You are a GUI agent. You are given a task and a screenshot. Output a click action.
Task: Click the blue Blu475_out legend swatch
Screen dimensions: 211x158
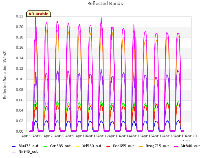tap(14, 146)
